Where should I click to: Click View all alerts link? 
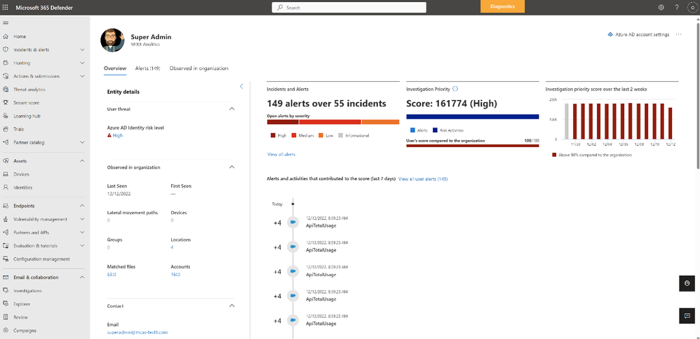click(x=281, y=154)
